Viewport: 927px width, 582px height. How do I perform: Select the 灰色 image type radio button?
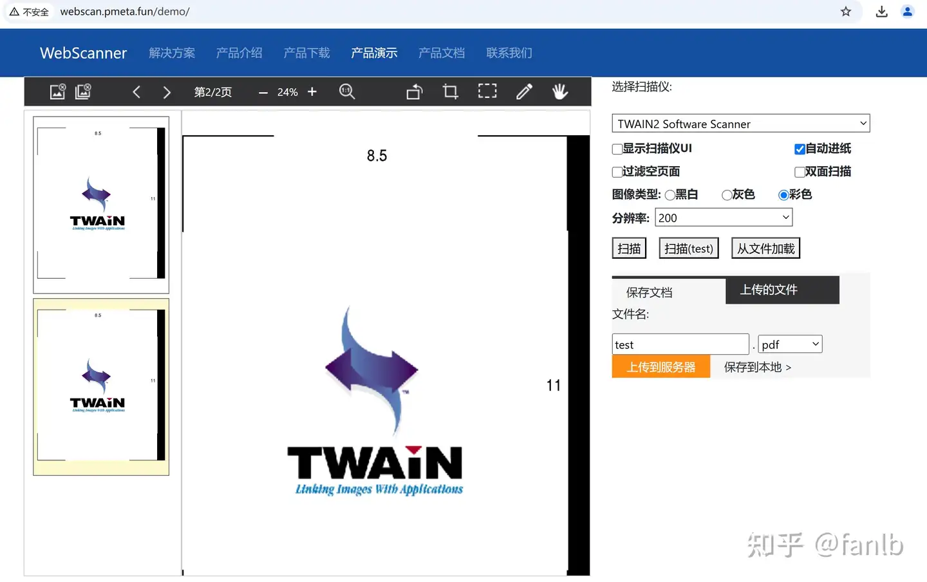[727, 194]
